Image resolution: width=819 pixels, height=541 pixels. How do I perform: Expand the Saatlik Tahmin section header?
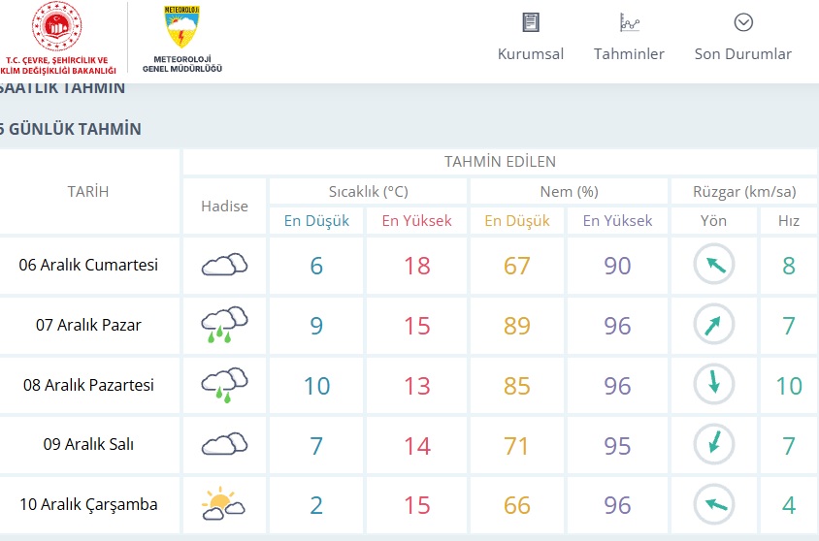[62, 88]
